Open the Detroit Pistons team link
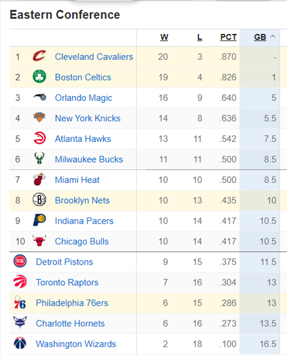Viewport: 287px width, 357px height. point(65,262)
